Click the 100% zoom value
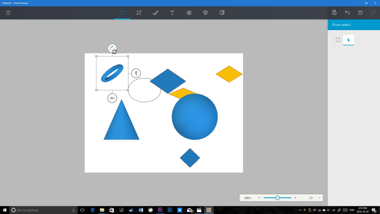Screen dimensions: 380x214 248,198
